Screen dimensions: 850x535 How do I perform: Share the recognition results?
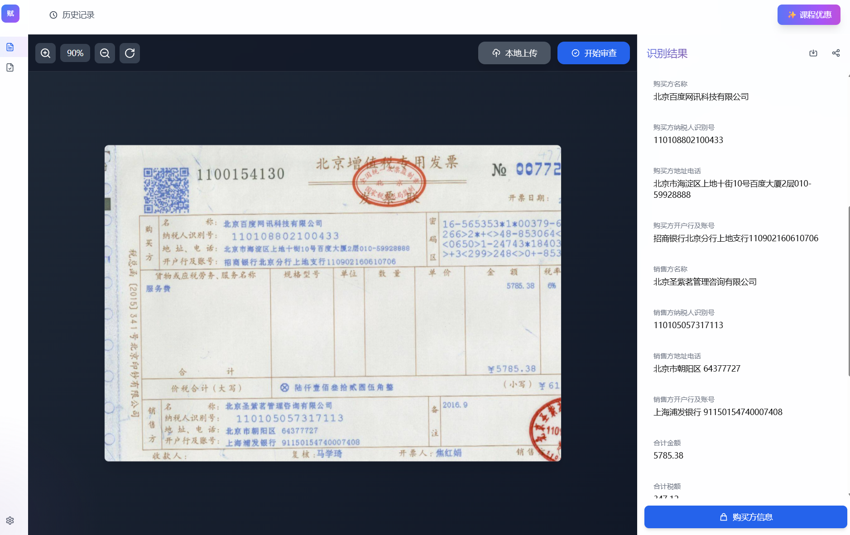(836, 53)
